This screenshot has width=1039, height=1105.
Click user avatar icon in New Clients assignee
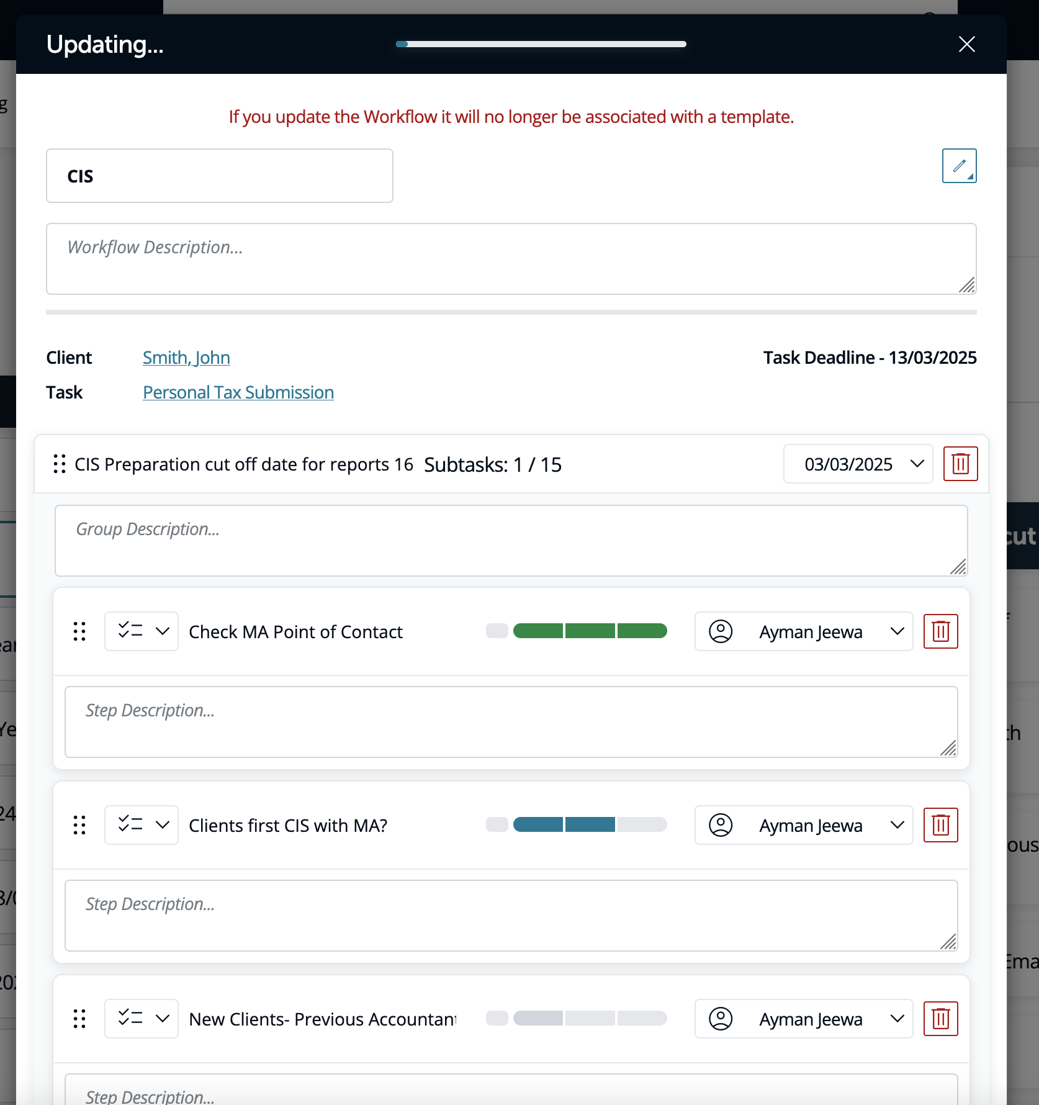721,1019
